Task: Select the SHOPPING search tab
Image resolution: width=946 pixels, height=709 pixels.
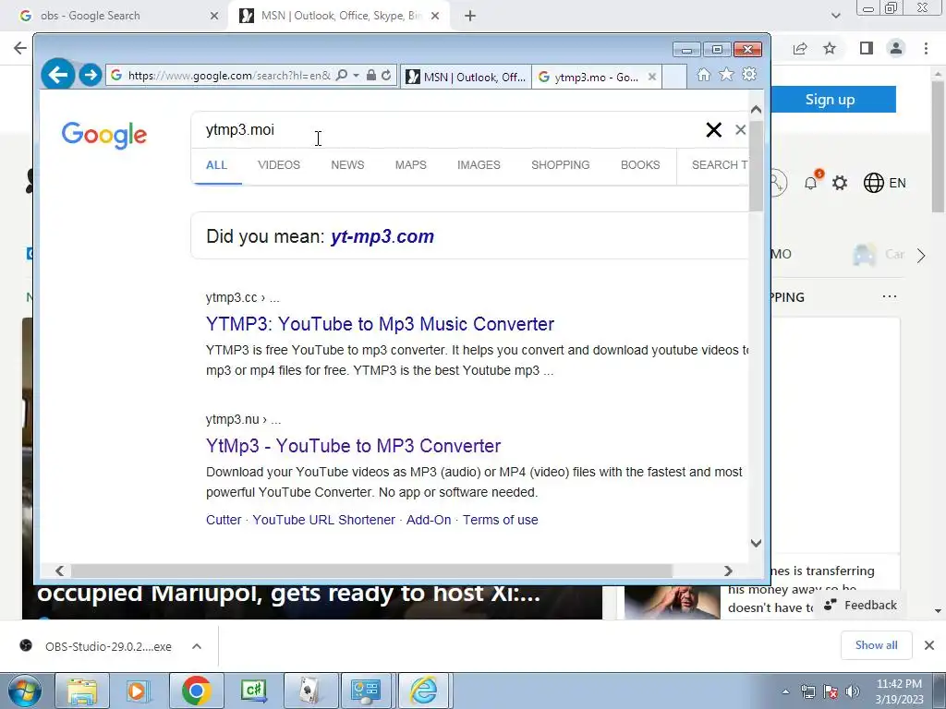Action: point(561,164)
